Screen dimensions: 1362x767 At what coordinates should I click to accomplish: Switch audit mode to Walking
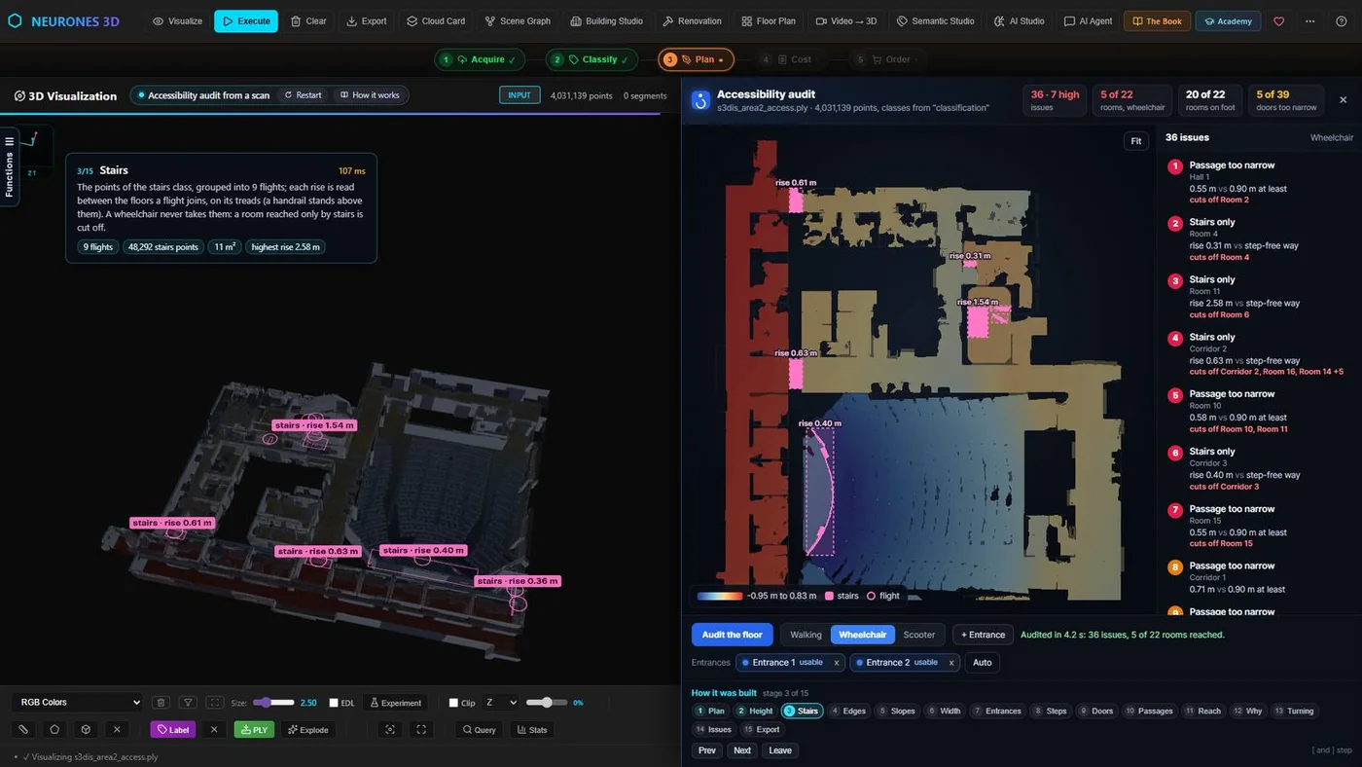[x=806, y=635]
